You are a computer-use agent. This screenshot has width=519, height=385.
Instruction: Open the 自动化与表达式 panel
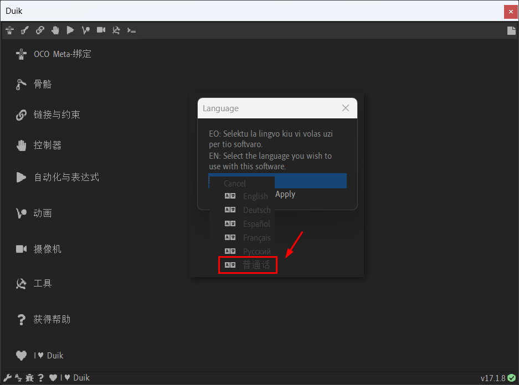coord(58,177)
